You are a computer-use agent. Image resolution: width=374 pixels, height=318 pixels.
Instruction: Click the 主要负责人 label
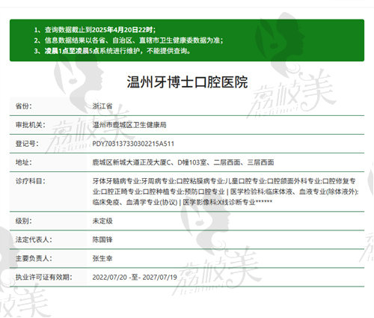point(34,258)
